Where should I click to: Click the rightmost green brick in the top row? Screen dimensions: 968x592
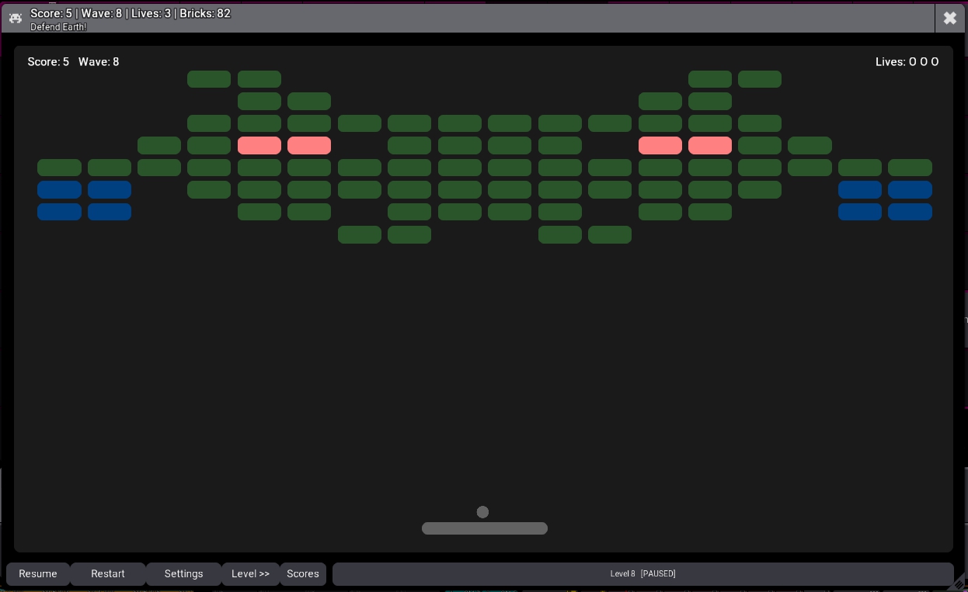pos(759,79)
